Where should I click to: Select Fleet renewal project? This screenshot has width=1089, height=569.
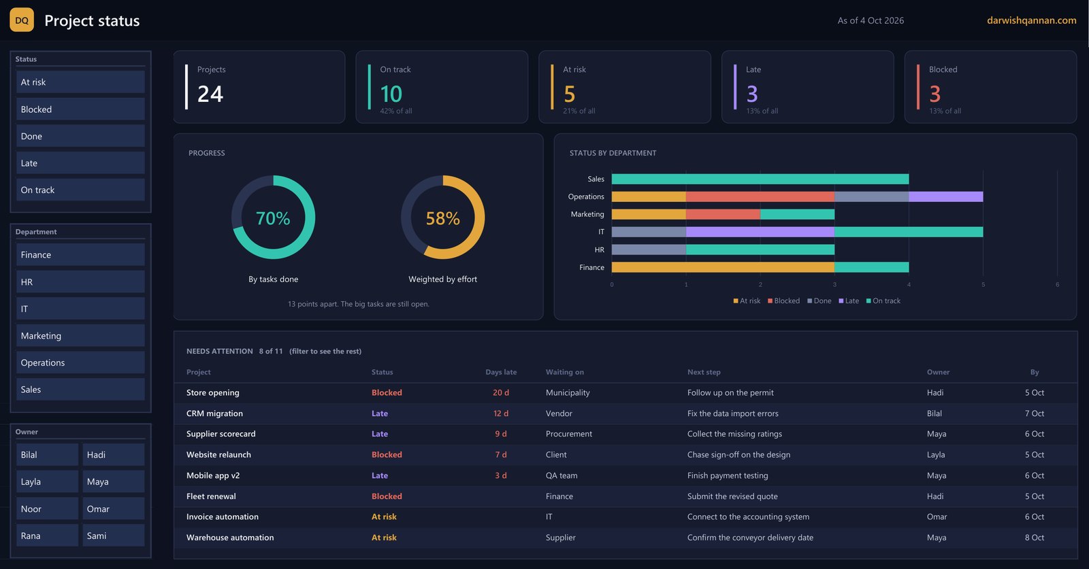tap(211, 496)
